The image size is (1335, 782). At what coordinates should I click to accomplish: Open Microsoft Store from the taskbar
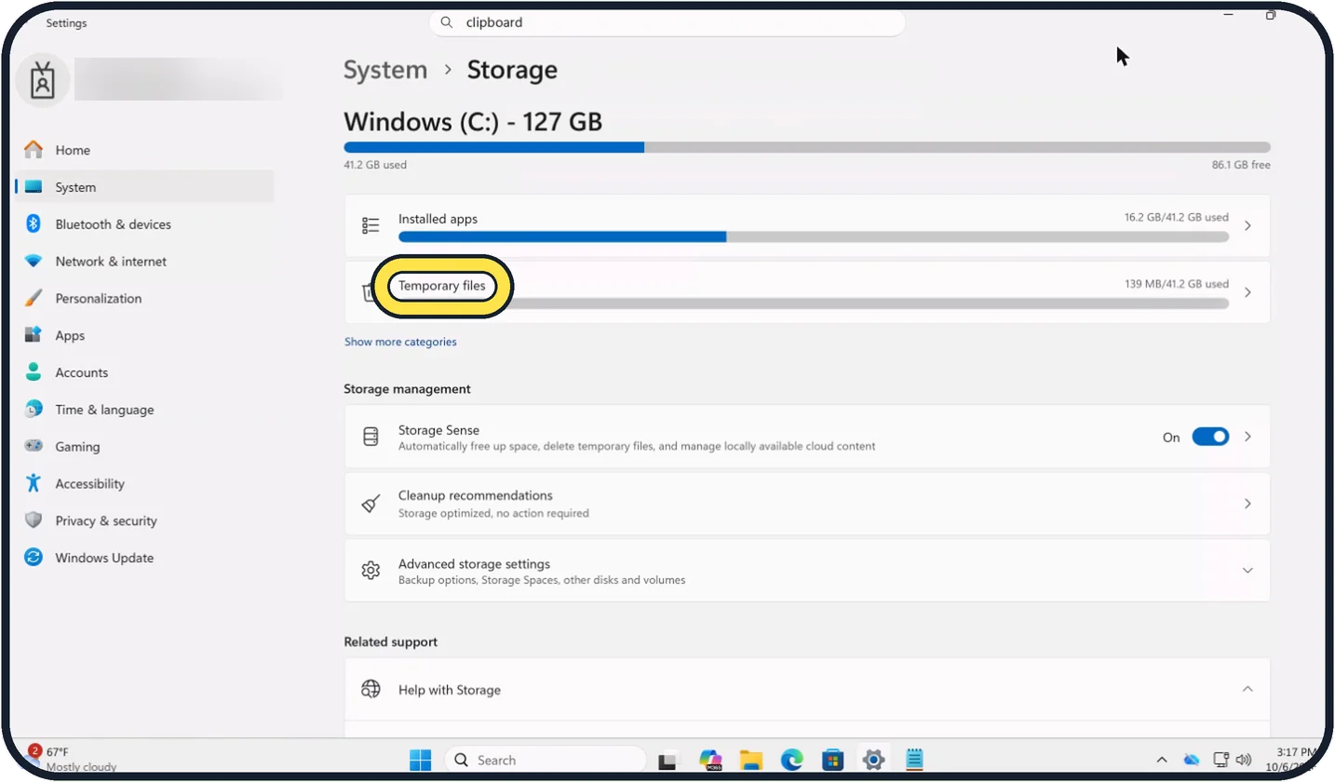pos(832,760)
